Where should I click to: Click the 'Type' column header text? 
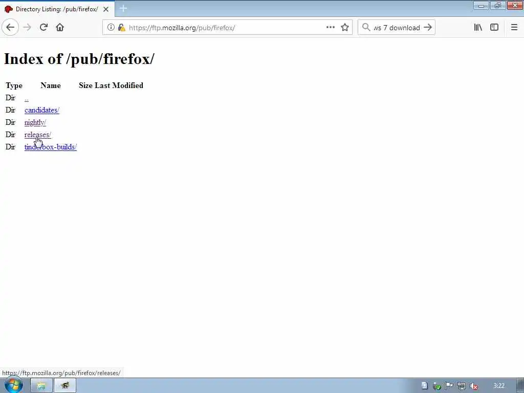[14, 85]
